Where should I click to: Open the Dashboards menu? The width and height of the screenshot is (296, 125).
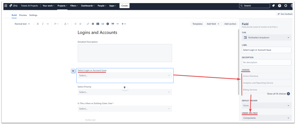(x=88, y=6)
